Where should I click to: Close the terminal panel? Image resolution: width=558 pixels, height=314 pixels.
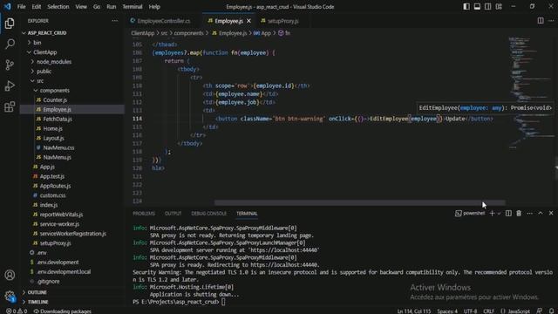pyautogui.click(x=551, y=213)
